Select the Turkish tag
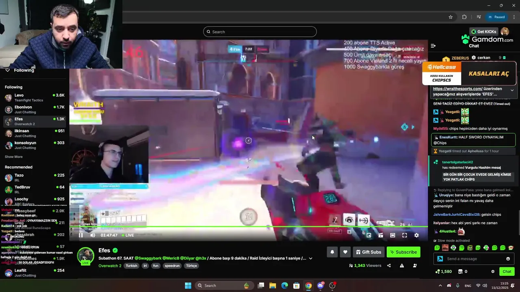 click(x=131, y=266)
